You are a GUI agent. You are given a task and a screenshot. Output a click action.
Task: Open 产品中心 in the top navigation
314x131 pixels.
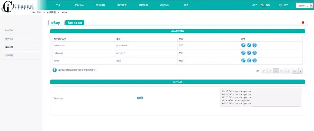[79, 5]
